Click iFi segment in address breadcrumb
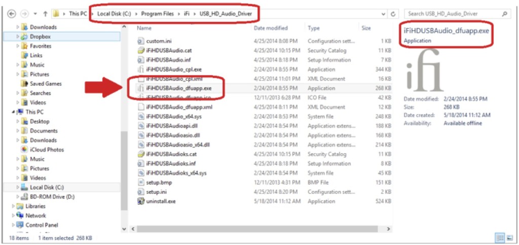This screenshot has height=245, width=519. click(188, 14)
